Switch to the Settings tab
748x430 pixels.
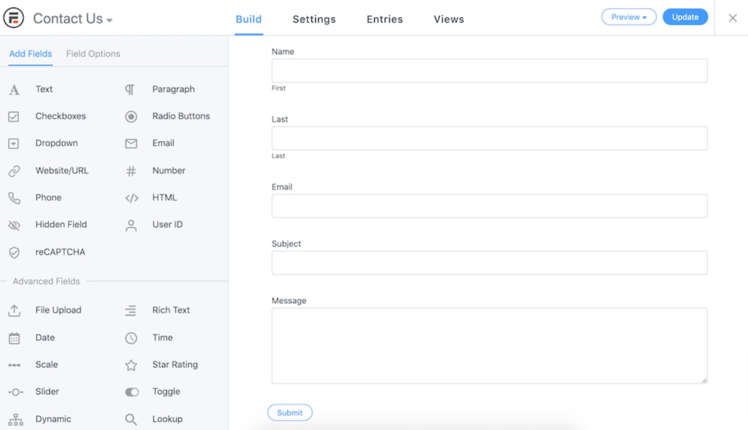314,19
